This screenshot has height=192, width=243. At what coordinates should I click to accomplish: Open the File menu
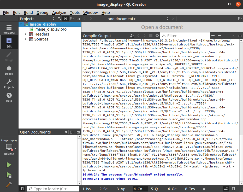click(x=6, y=12)
